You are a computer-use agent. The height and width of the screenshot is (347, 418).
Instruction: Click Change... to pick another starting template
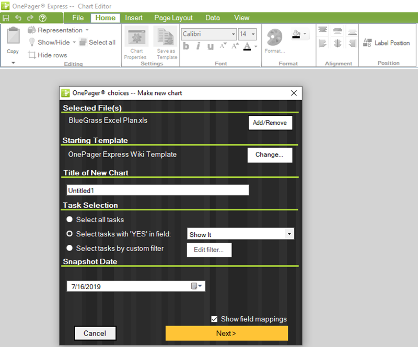tap(270, 155)
